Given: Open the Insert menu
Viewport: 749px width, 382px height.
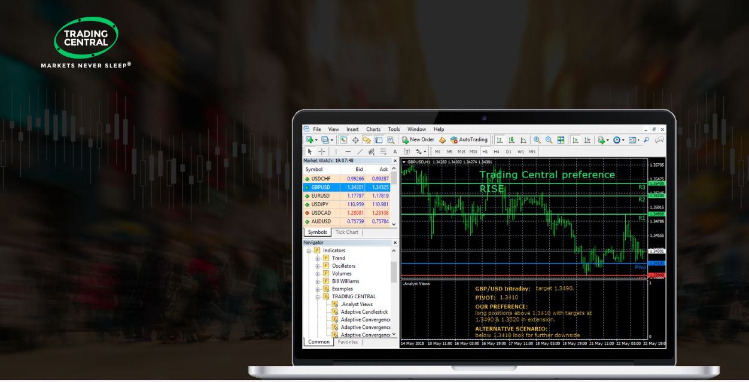Looking at the screenshot, I should point(352,129).
